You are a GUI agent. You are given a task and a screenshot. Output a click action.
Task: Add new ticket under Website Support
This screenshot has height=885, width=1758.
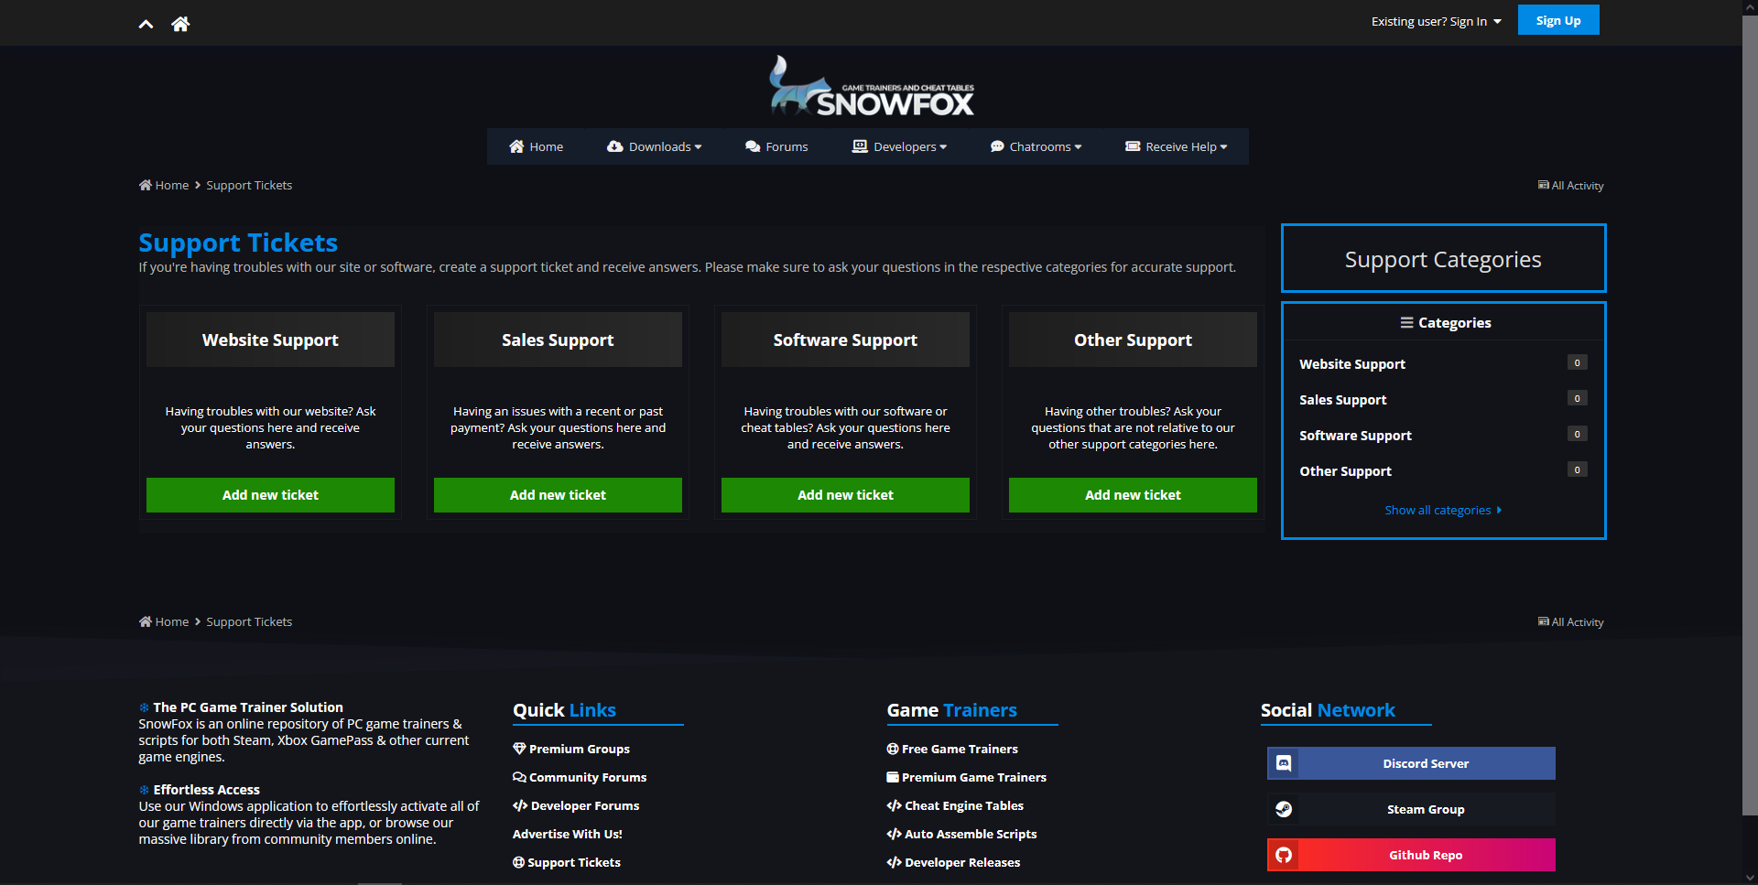click(x=270, y=495)
